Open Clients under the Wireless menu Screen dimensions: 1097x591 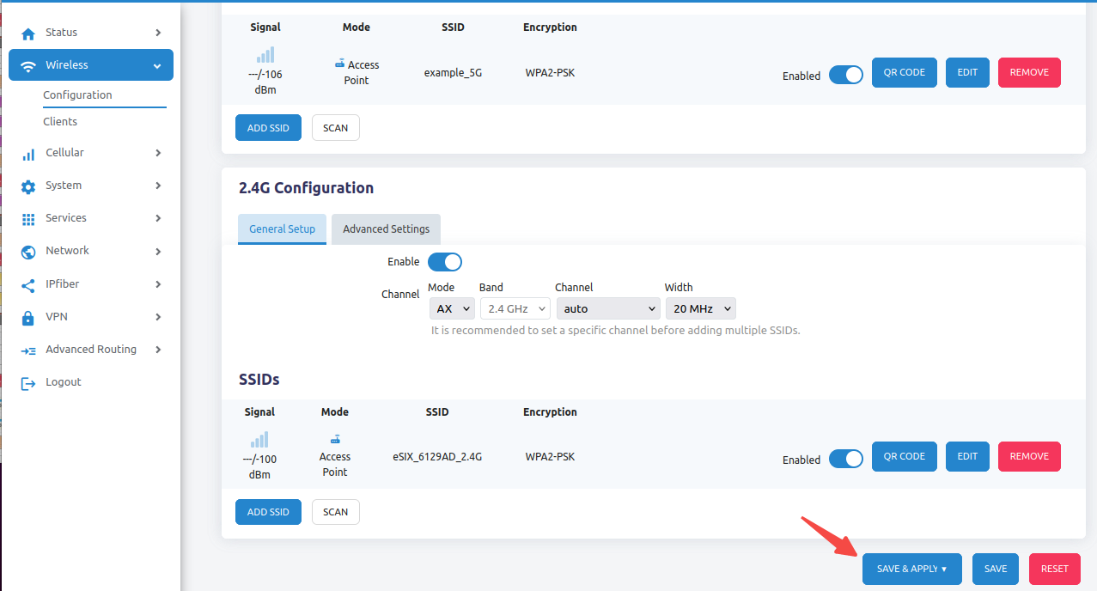click(x=60, y=122)
